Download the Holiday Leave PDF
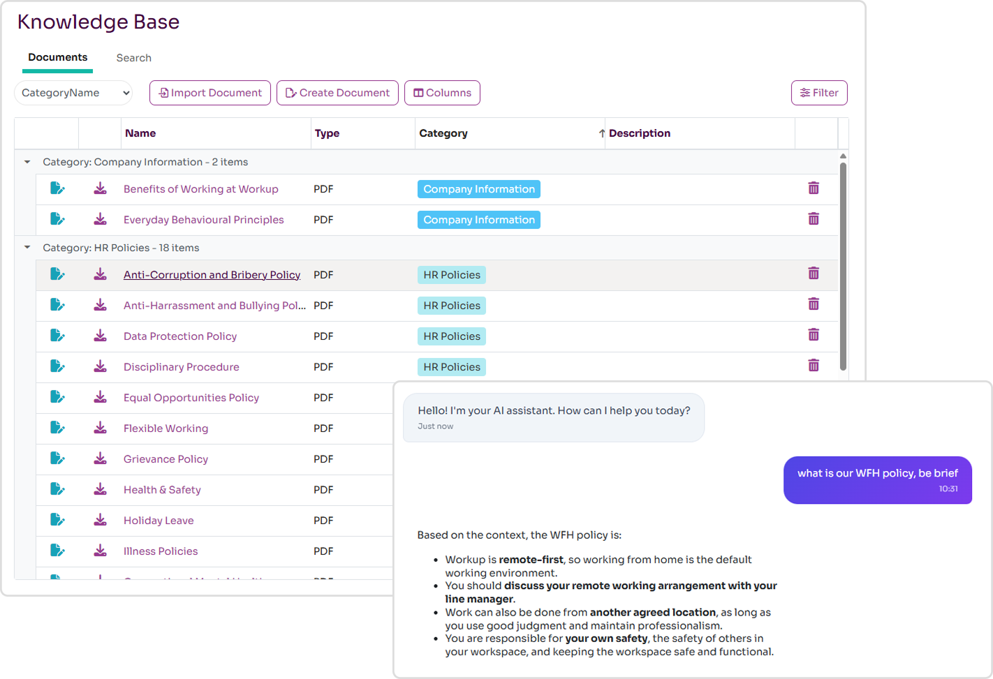 coord(101,520)
